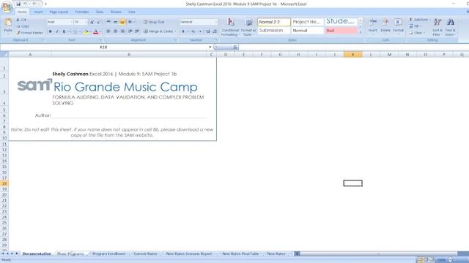Click the Paste icon
The height and width of the screenshot is (263, 469).
(8, 23)
